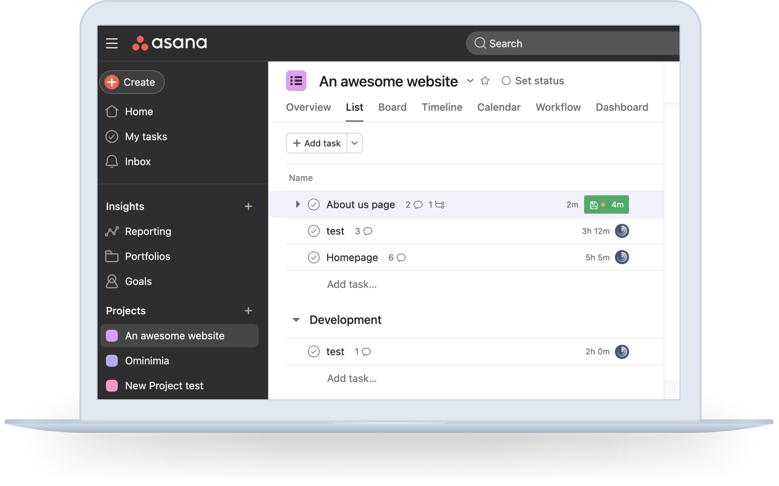Click the Home house icon

112,112
